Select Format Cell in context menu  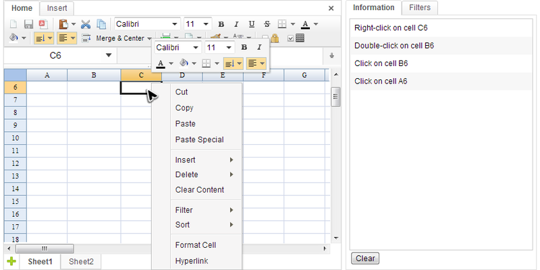coord(196,245)
